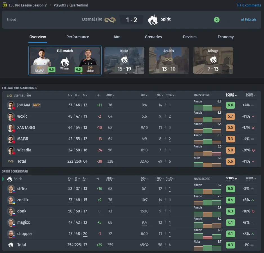Click Eternal Fire logo in its Total row
Screen dimensions: 264x253
tap(11, 161)
